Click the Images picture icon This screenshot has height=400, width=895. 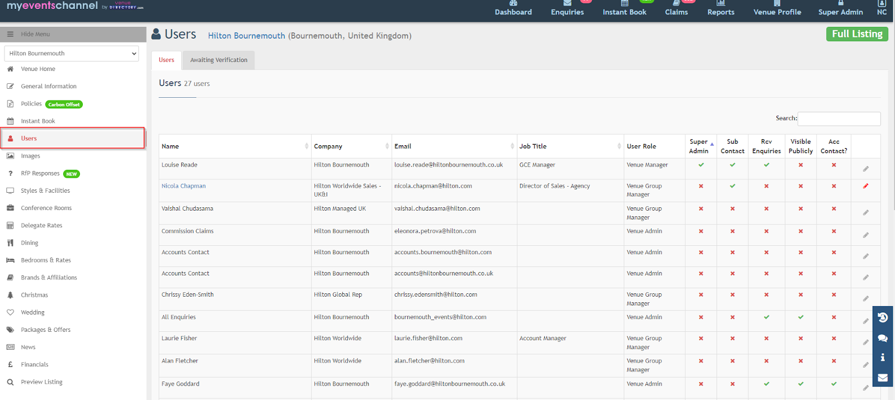[x=10, y=156]
